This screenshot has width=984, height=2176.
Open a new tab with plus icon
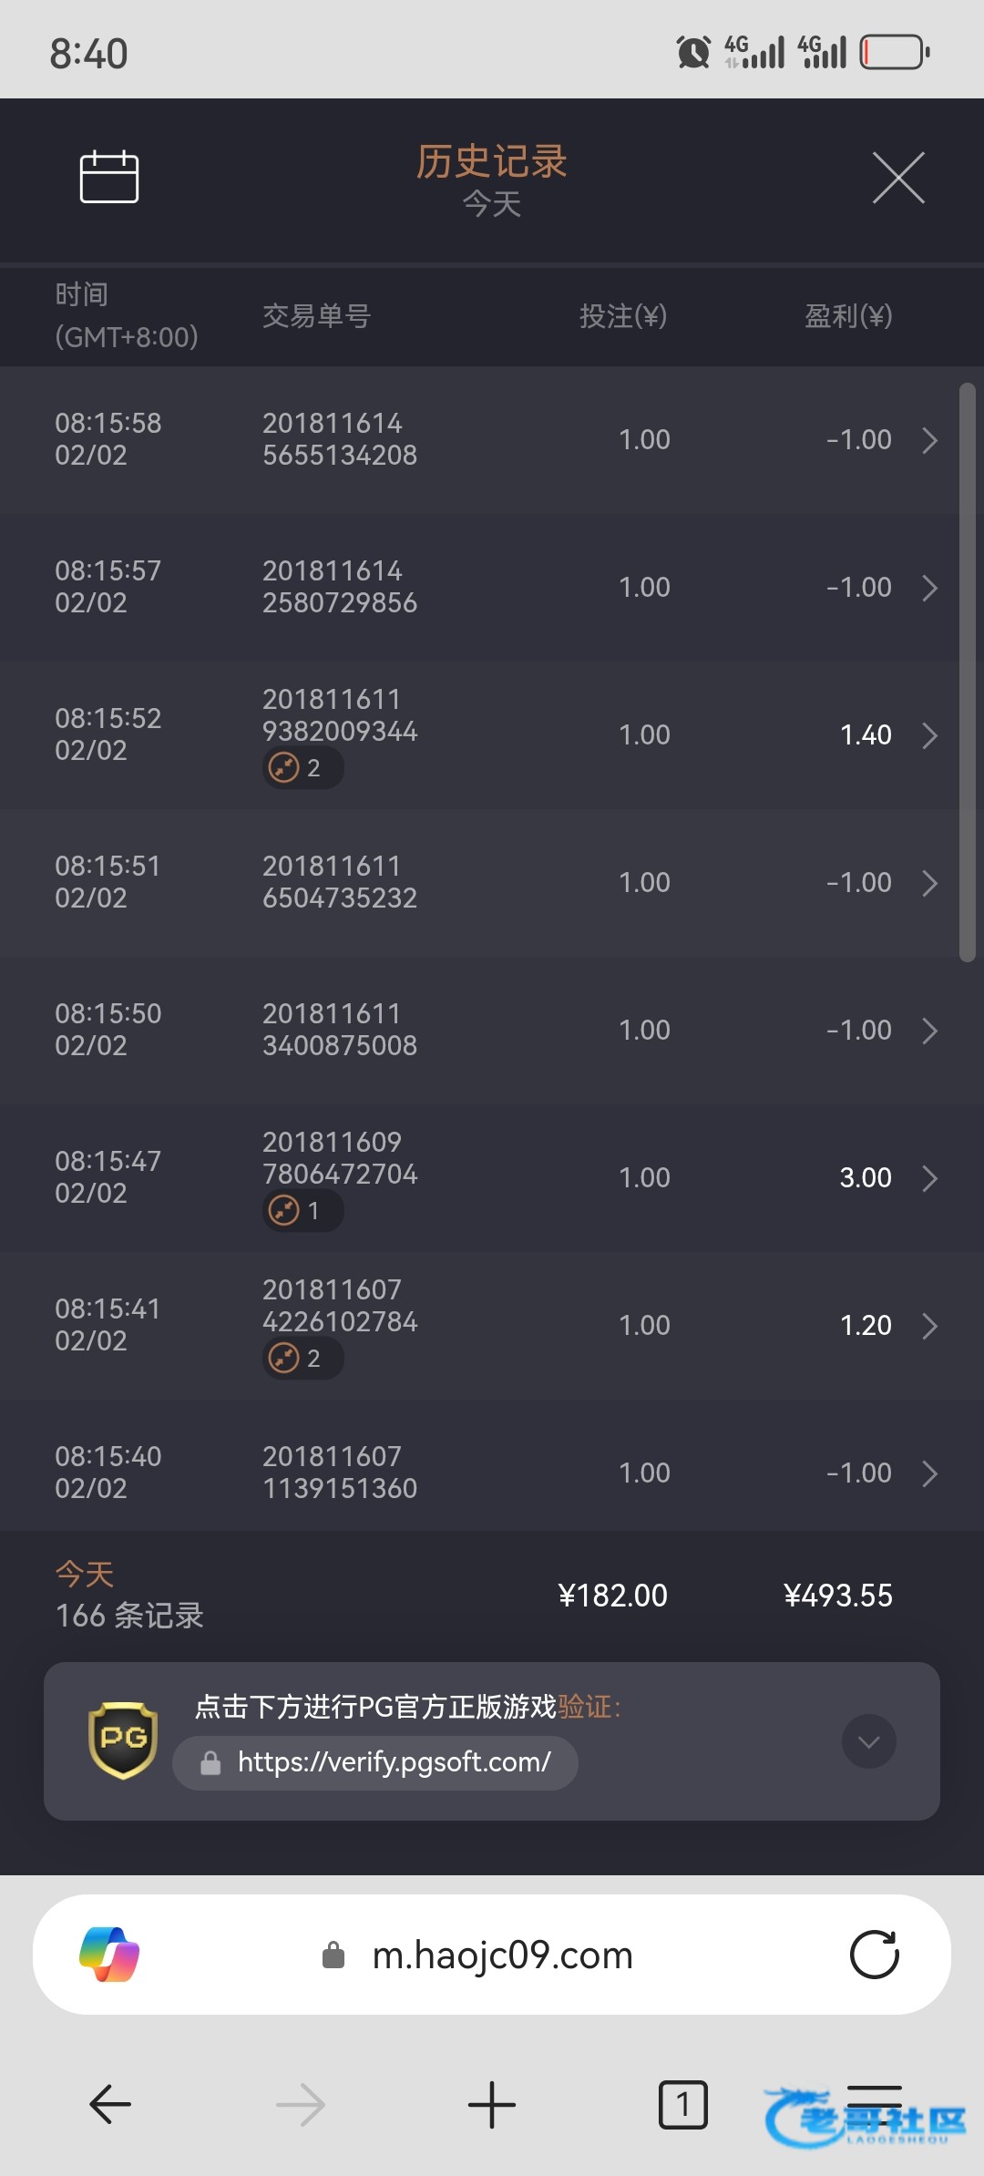(492, 2104)
